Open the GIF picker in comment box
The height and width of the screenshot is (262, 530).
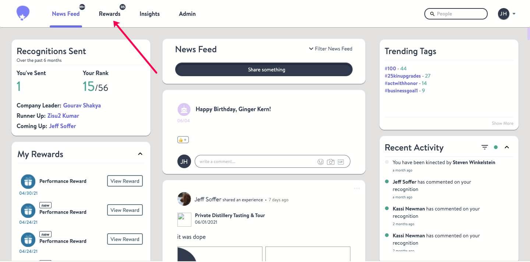(341, 162)
